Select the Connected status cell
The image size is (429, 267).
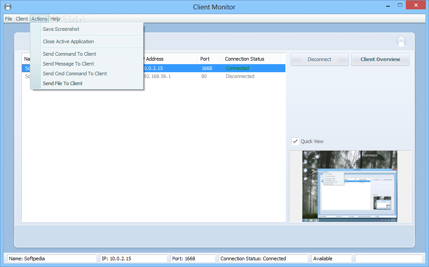[x=237, y=68]
